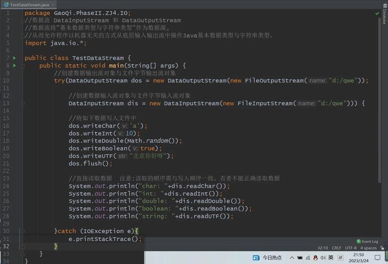
Task: Collapse the catch block fold at line 30
Action: click(23, 231)
